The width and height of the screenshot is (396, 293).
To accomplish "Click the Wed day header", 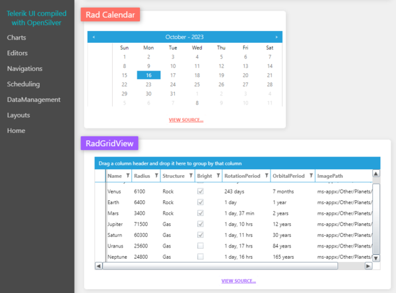I will [x=197, y=47].
